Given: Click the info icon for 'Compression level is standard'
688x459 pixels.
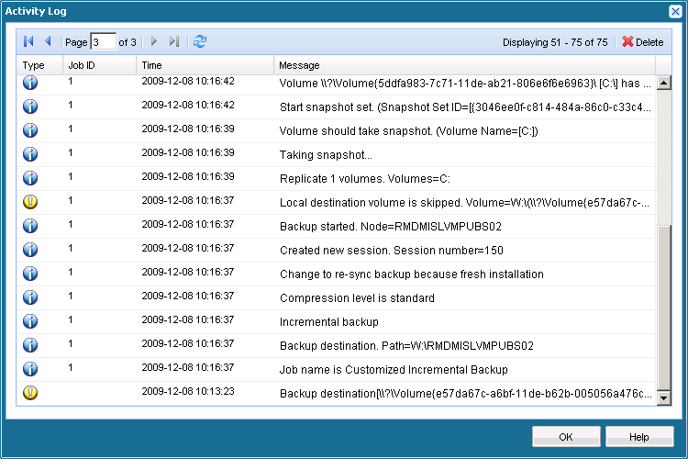Looking at the screenshot, I should point(30,297).
